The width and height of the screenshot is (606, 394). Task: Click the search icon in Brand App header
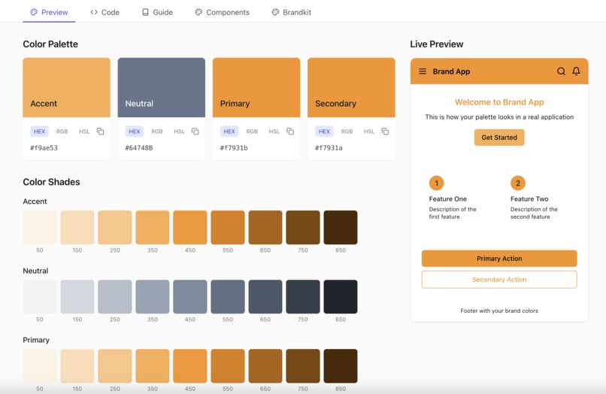click(x=561, y=71)
